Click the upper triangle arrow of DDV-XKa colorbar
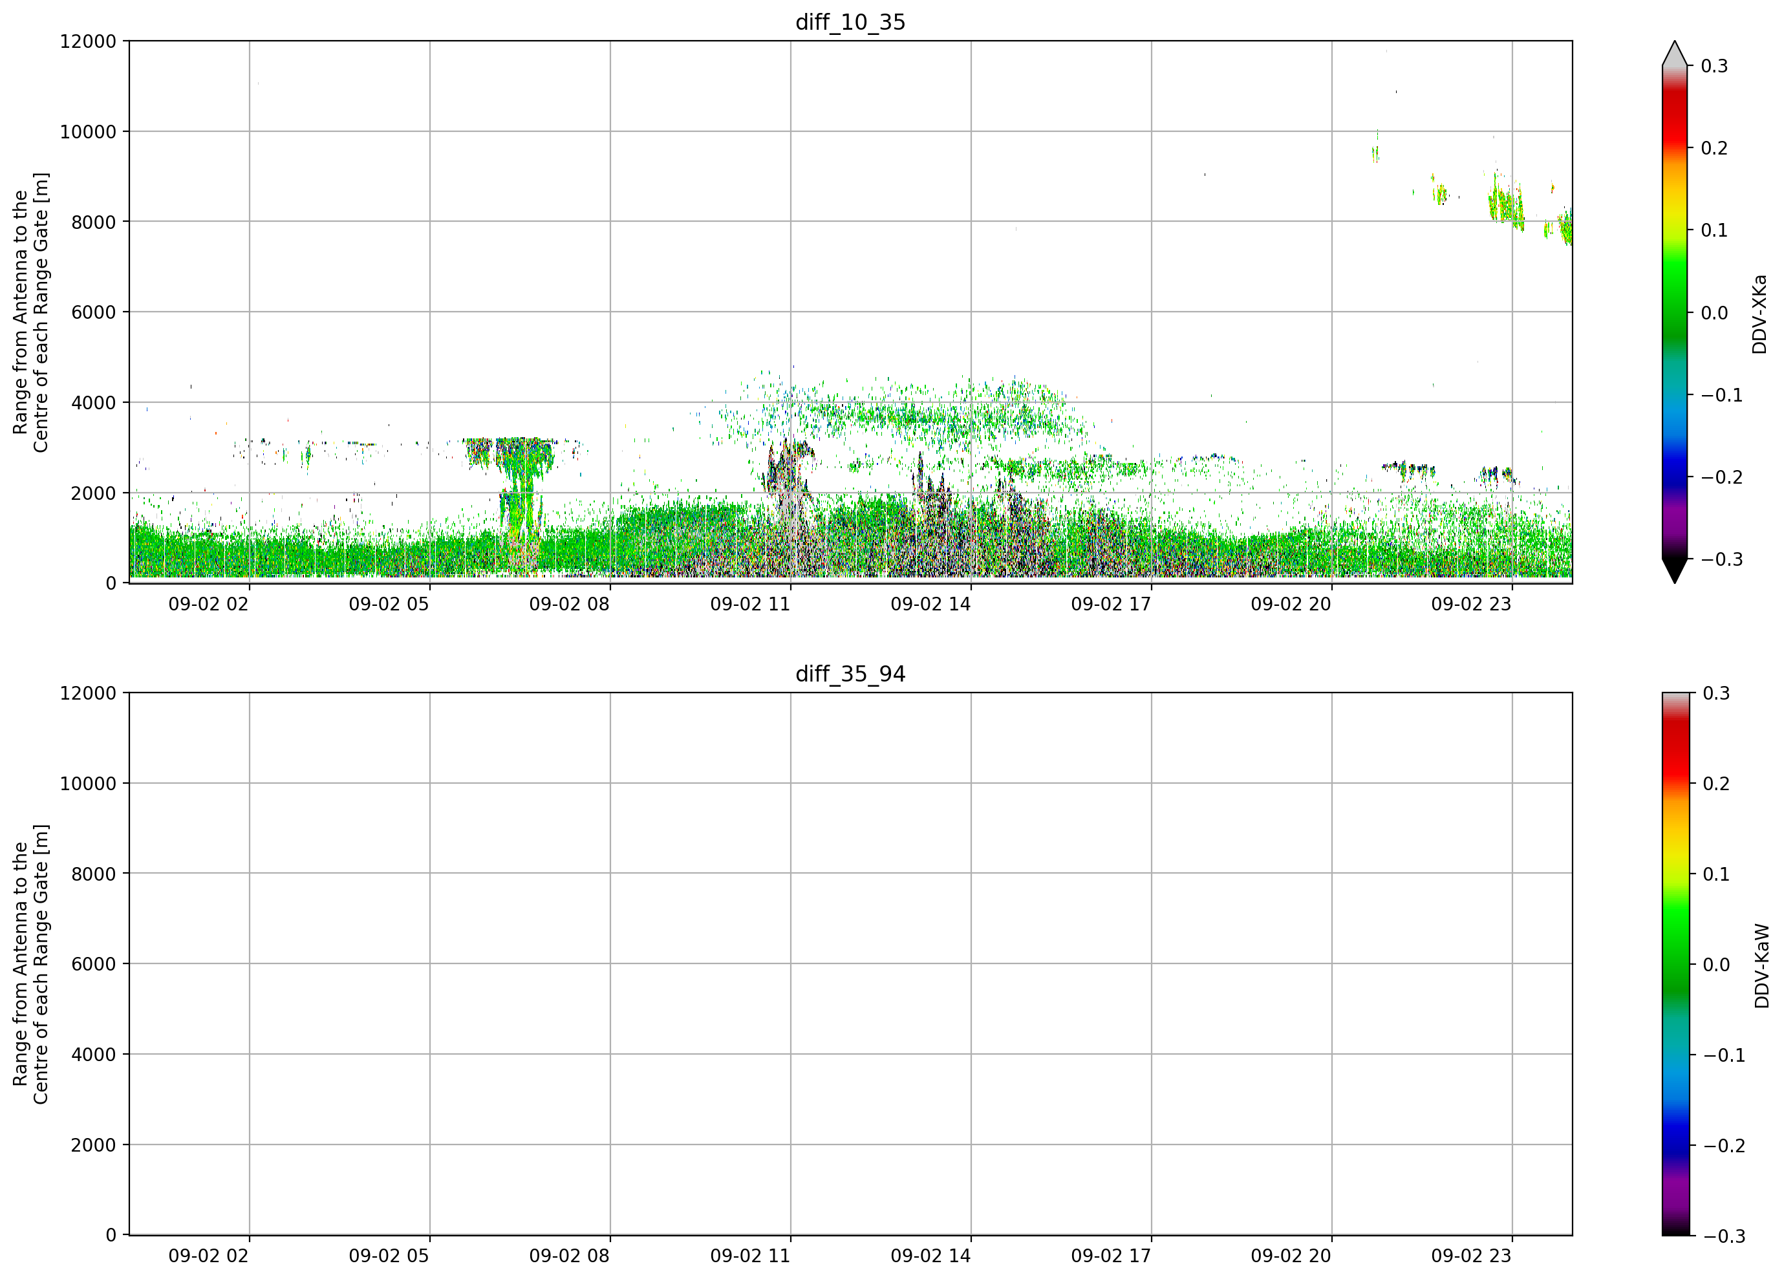 coord(1675,54)
